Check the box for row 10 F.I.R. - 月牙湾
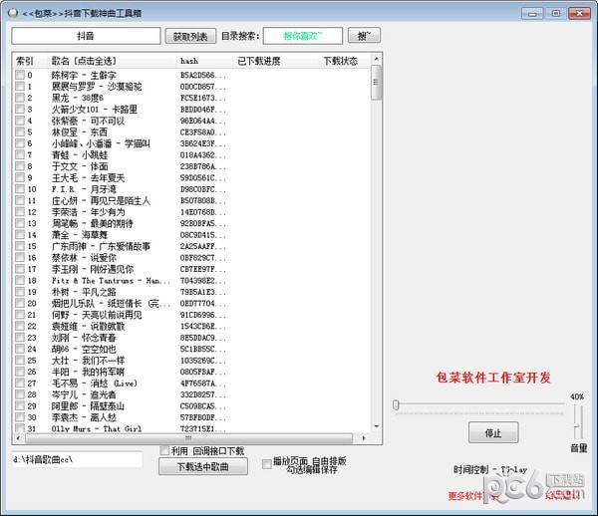Image resolution: width=598 pixels, height=516 pixels. (20, 189)
